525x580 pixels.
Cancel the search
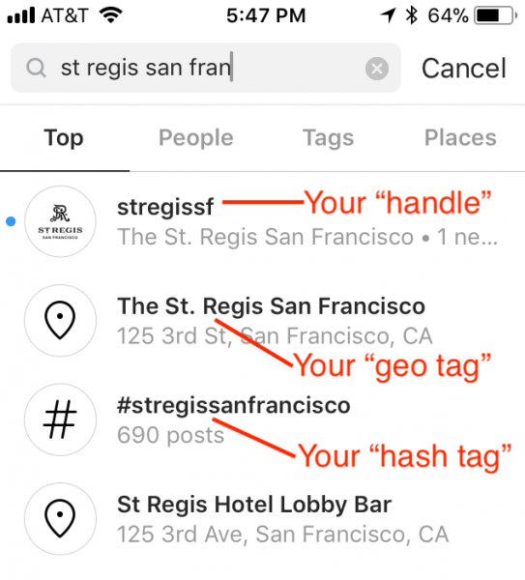point(463,69)
